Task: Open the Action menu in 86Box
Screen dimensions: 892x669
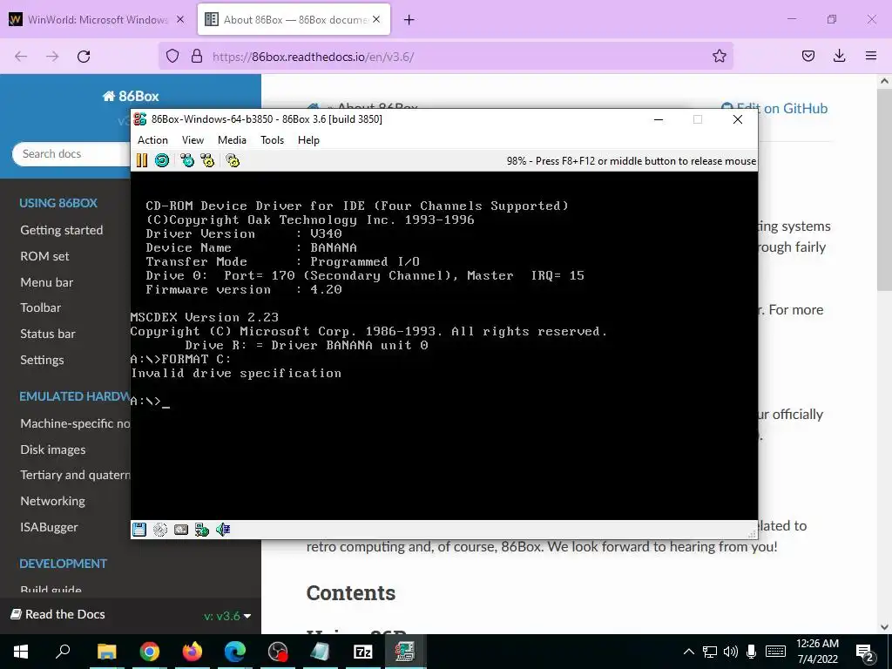Action: [152, 140]
